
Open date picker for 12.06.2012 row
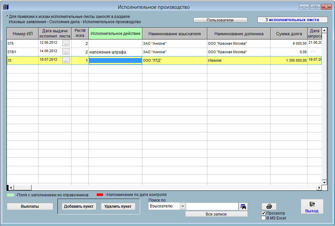pyautogui.click(x=66, y=43)
